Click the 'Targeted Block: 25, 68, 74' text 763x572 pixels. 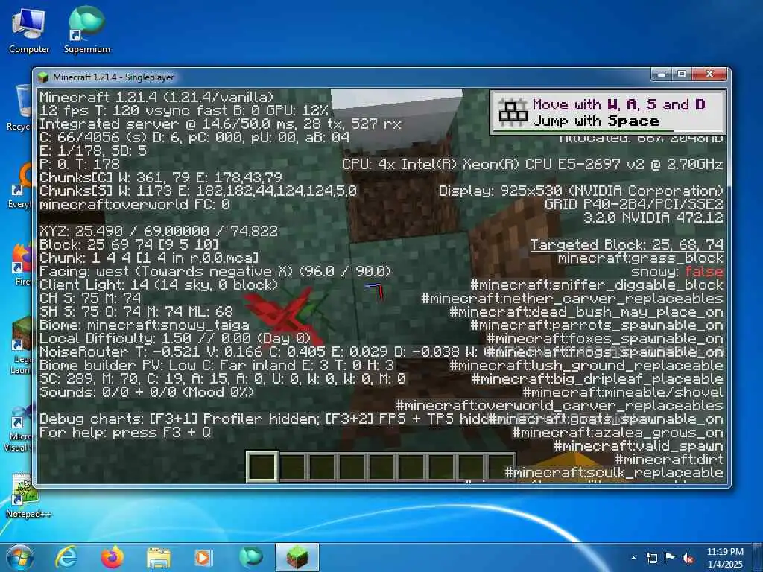[626, 244]
